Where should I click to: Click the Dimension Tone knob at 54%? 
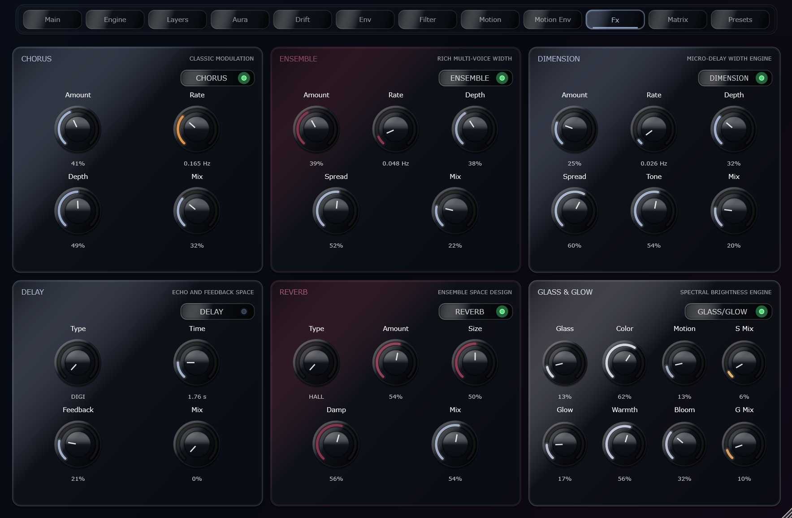point(654,211)
